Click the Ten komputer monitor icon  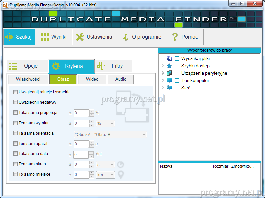coord(169,80)
